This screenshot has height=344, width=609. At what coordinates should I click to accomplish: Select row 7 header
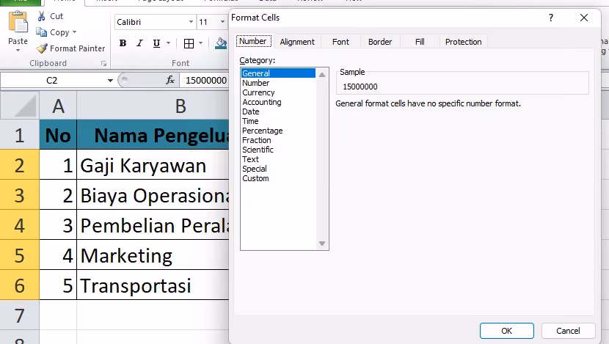[x=19, y=315]
